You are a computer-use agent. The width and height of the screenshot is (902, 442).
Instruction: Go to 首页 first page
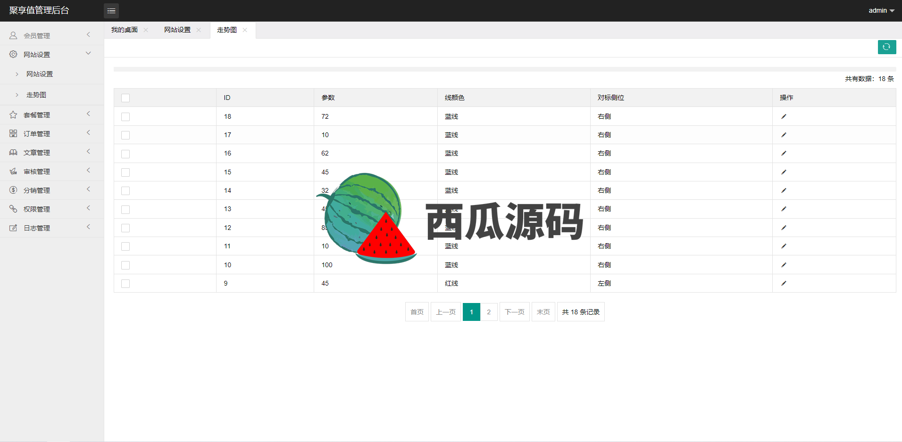coord(417,311)
